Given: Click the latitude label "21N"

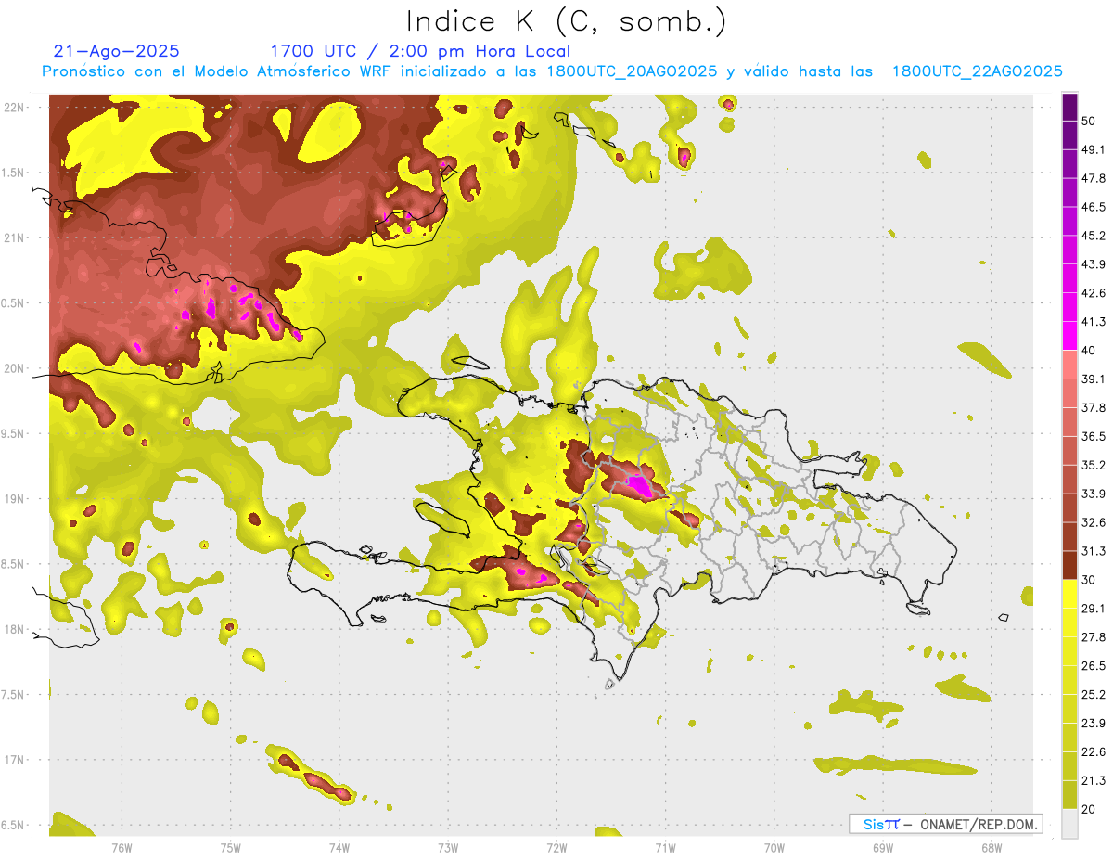Looking at the screenshot, I should 15,237.
